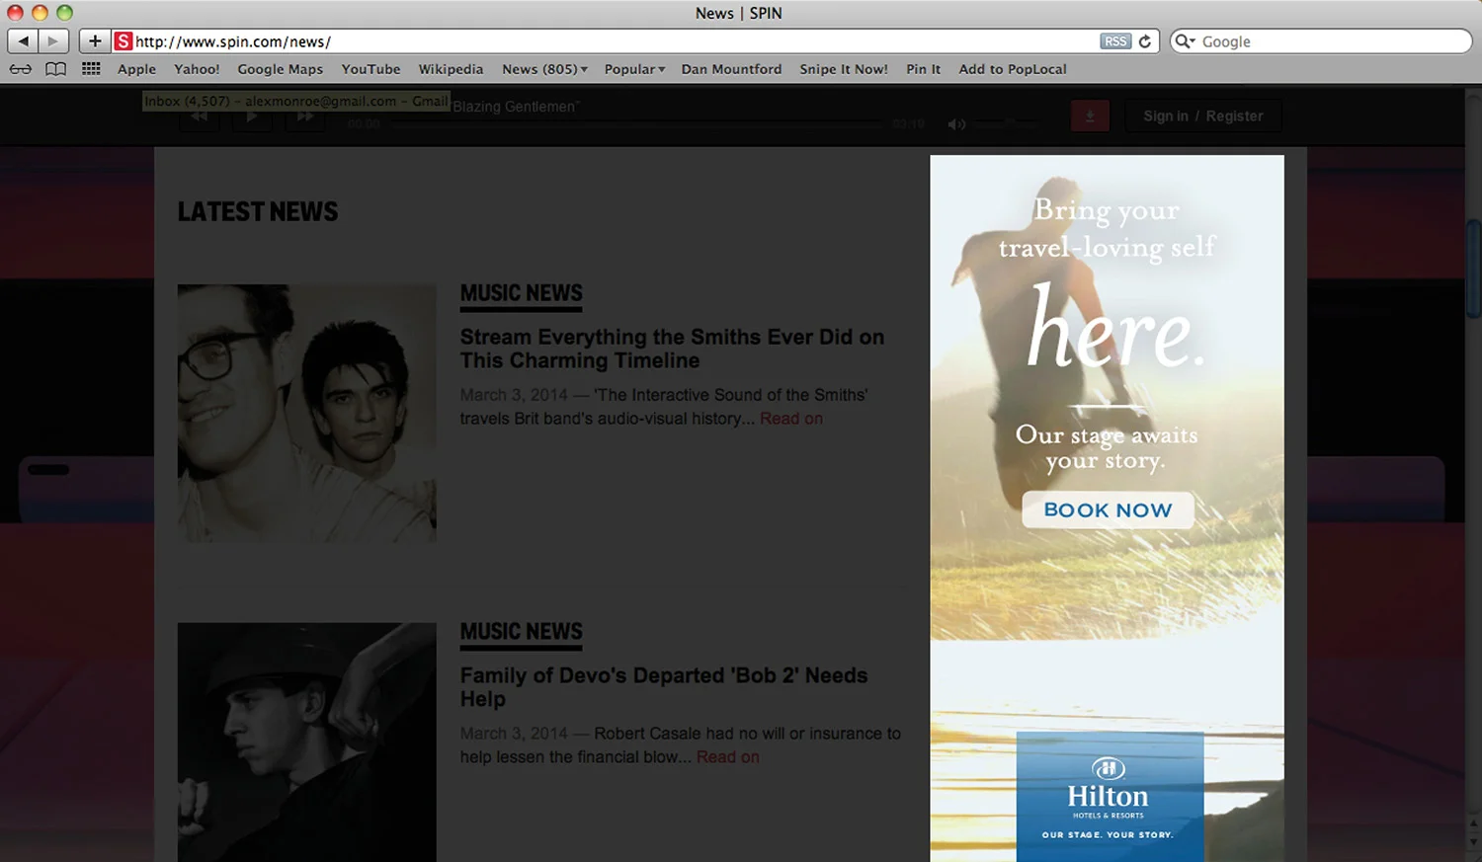Click Music News label above Smiths story

pyautogui.click(x=522, y=293)
